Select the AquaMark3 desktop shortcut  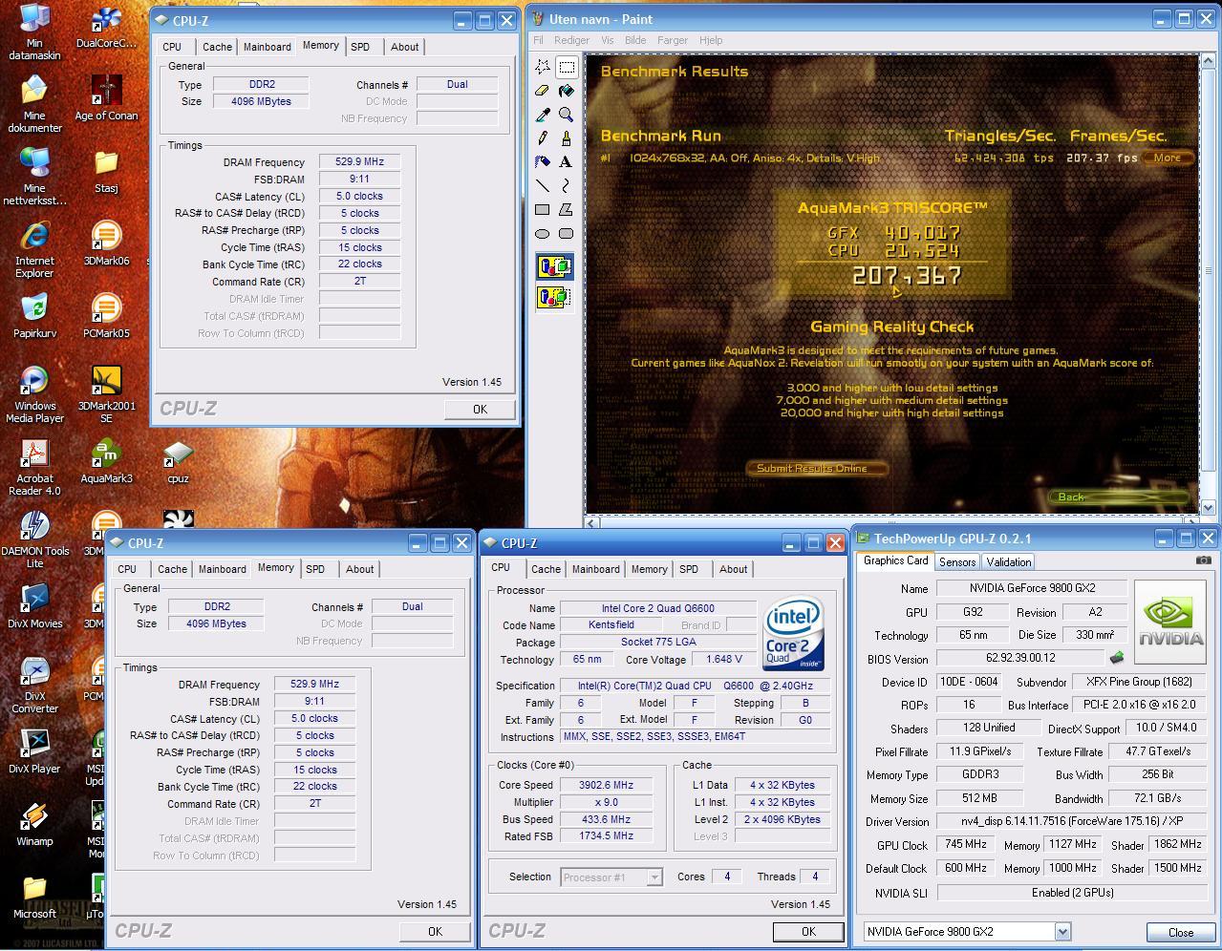[x=106, y=461]
